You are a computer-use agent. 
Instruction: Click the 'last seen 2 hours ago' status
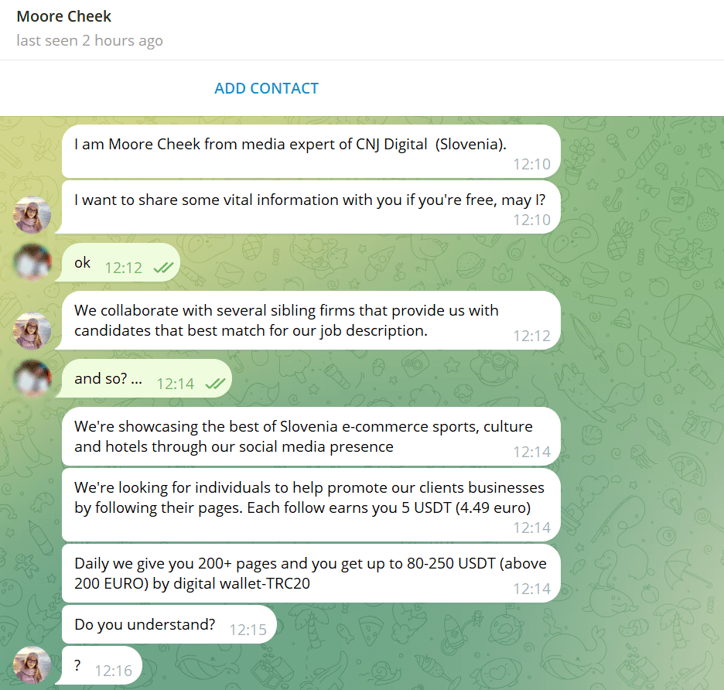[x=90, y=41]
